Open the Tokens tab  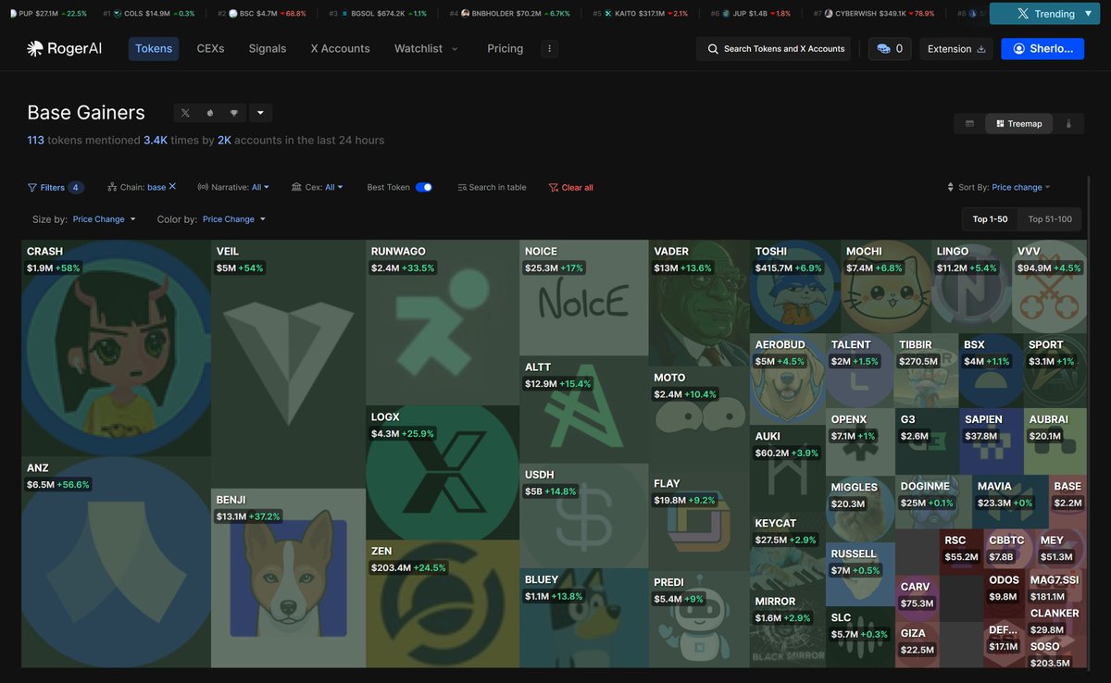pos(154,48)
